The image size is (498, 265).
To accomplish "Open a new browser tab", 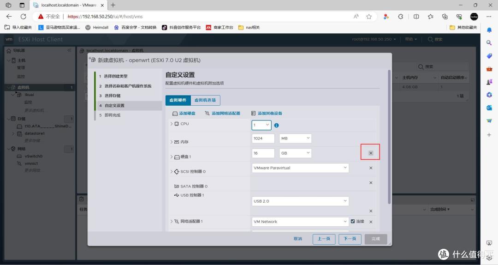I will 113,5.
